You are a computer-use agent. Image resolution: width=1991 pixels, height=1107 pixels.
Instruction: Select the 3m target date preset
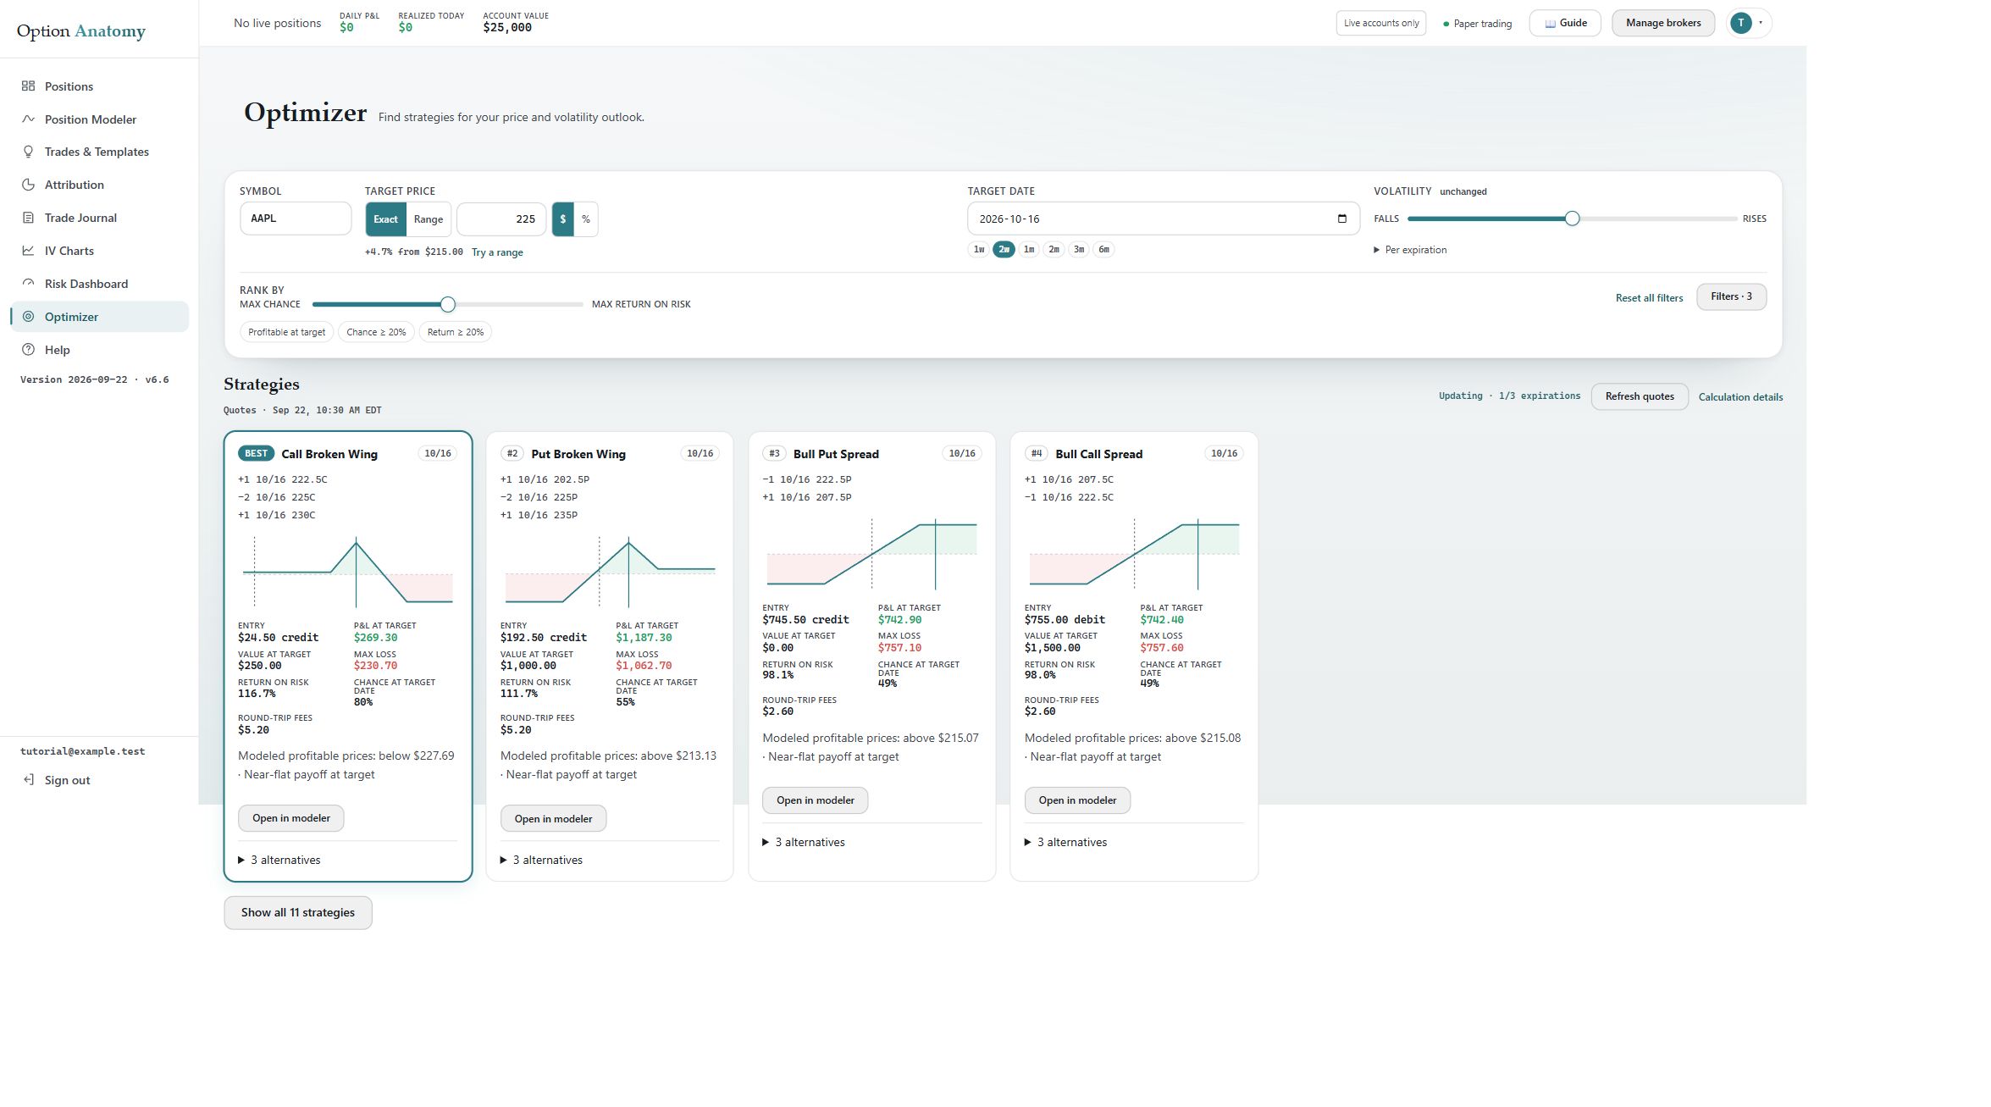[x=1079, y=249]
